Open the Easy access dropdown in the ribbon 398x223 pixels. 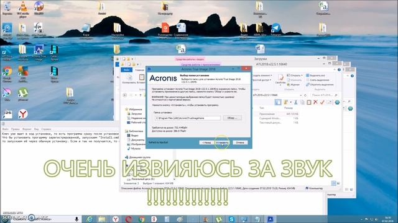coord(261,80)
